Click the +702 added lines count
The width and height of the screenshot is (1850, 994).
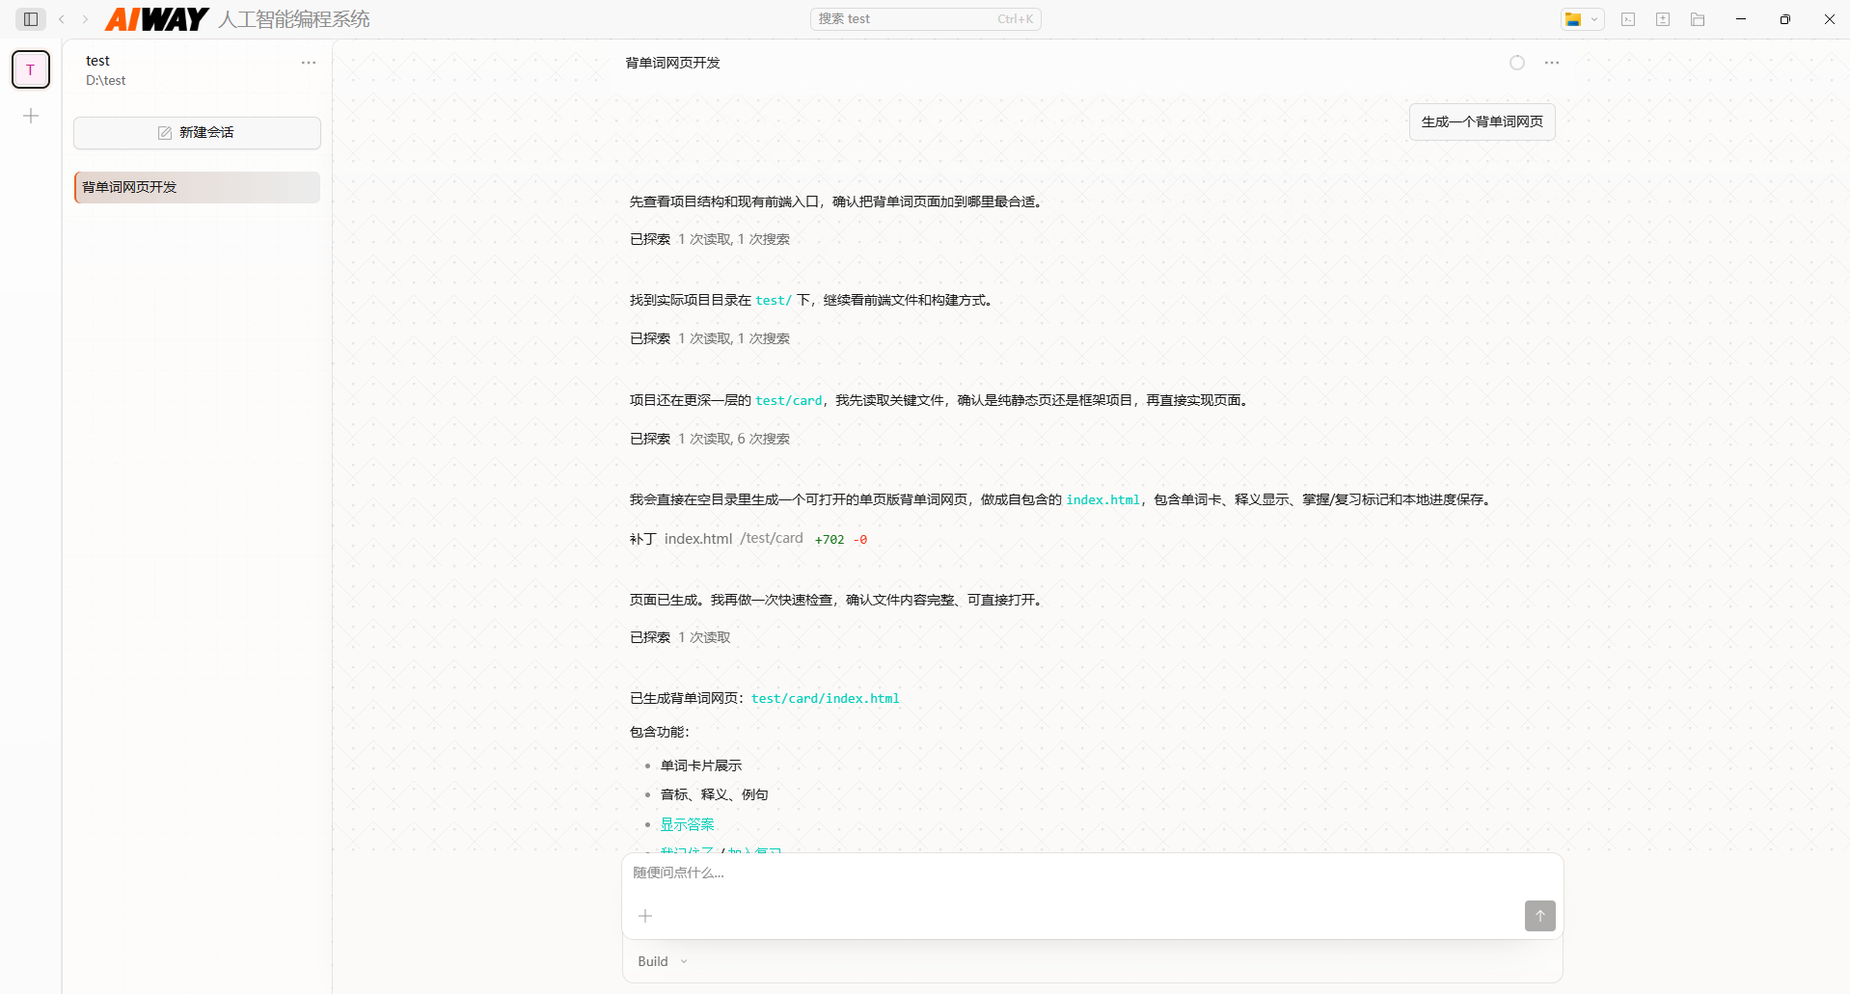point(830,540)
